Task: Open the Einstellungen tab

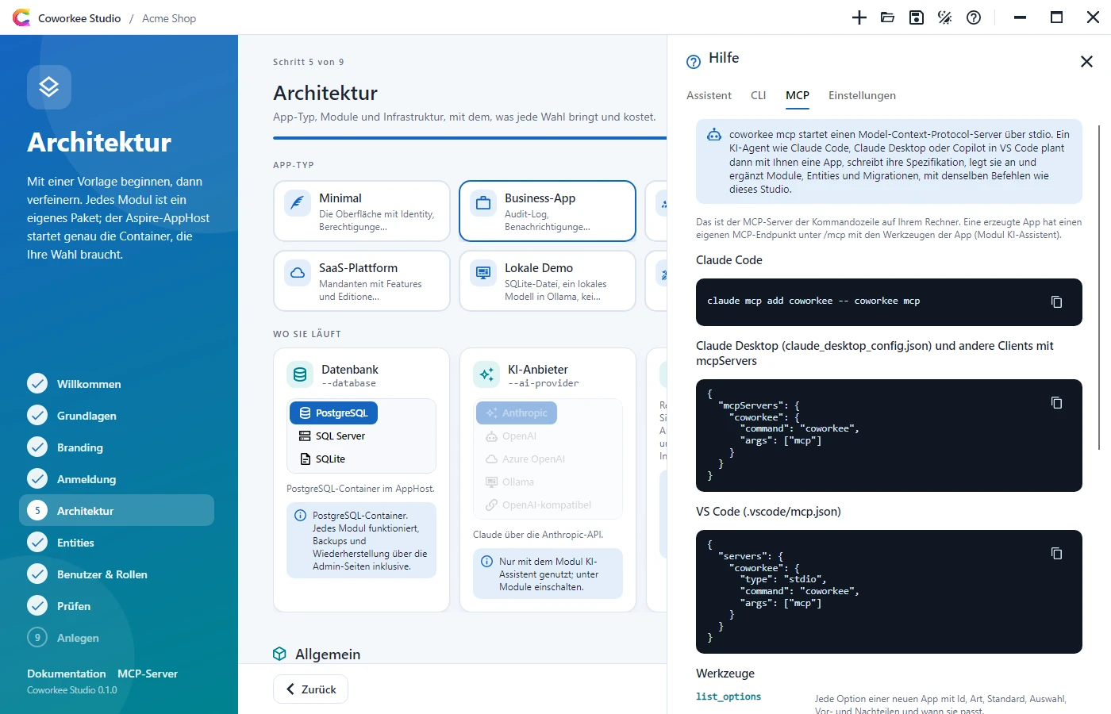Action: [x=862, y=95]
